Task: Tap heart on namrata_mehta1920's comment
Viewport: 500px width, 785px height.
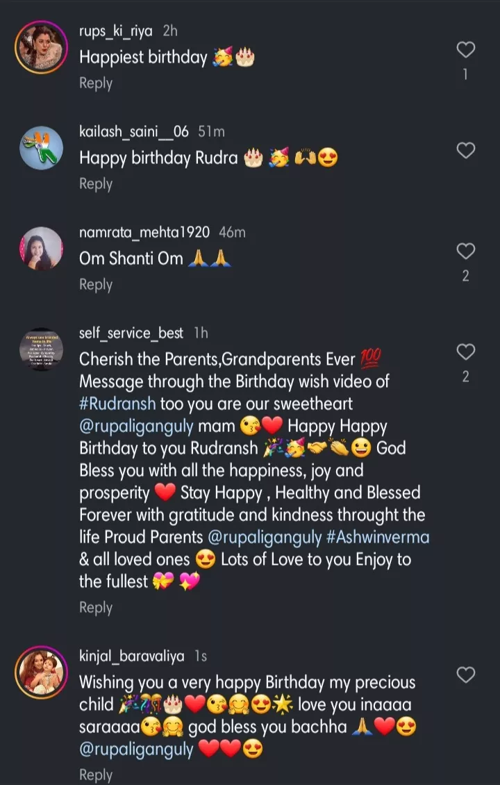Action: pyautogui.click(x=465, y=251)
